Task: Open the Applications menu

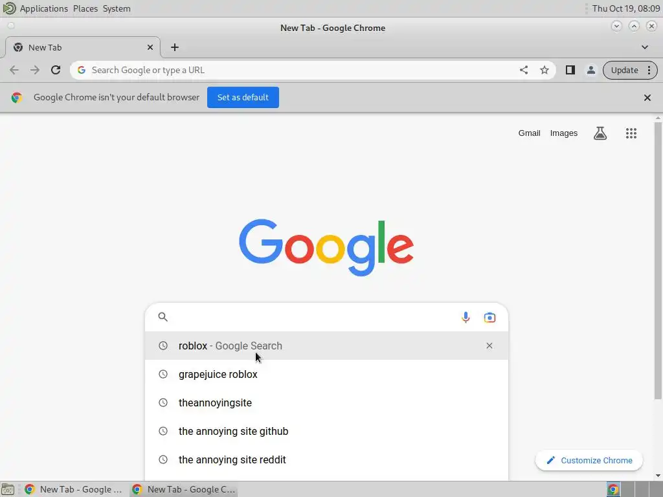Action: [x=43, y=8]
